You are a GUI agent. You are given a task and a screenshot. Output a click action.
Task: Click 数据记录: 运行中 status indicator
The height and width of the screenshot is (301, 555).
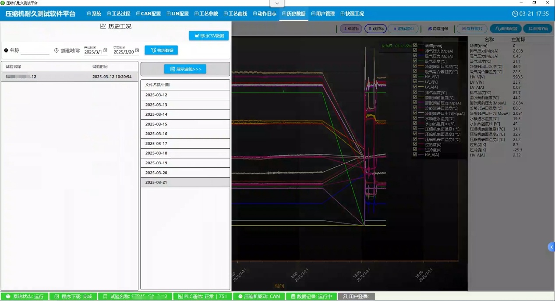point(311,297)
